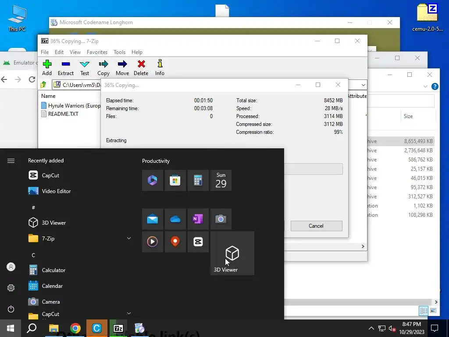Open the CapCut tile

[x=198, y=242]
